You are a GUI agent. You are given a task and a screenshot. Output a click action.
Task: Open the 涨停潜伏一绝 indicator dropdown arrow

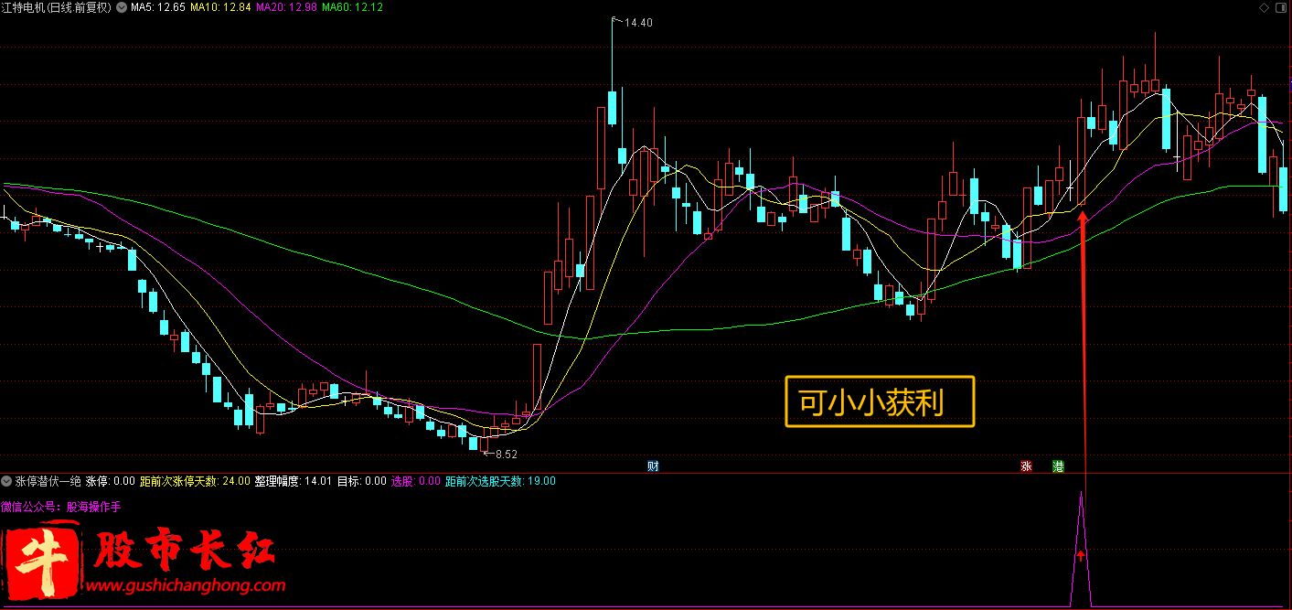(x=7, y=480)
